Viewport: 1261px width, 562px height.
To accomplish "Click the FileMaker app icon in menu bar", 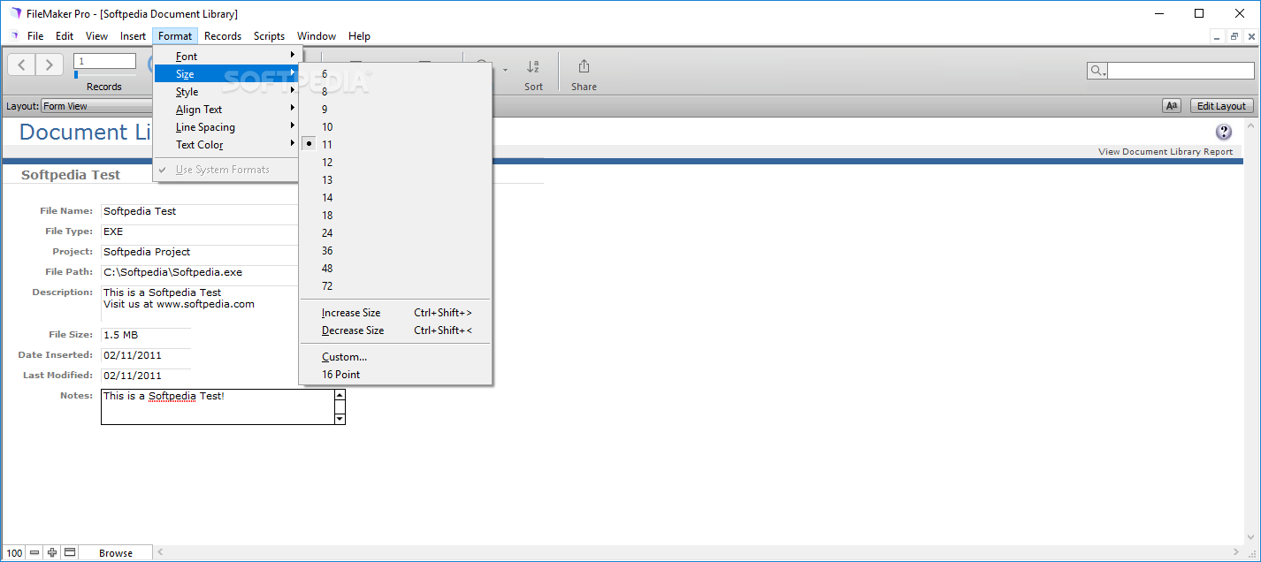I will tap(14, 36).
